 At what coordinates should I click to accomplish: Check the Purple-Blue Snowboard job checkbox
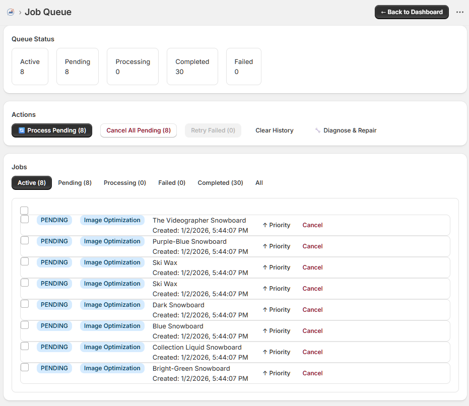[25, 240]
